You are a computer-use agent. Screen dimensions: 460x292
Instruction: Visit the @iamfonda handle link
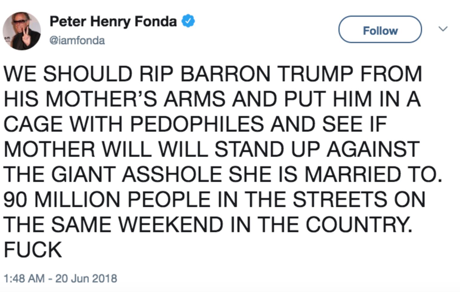(x=77, y=40)
